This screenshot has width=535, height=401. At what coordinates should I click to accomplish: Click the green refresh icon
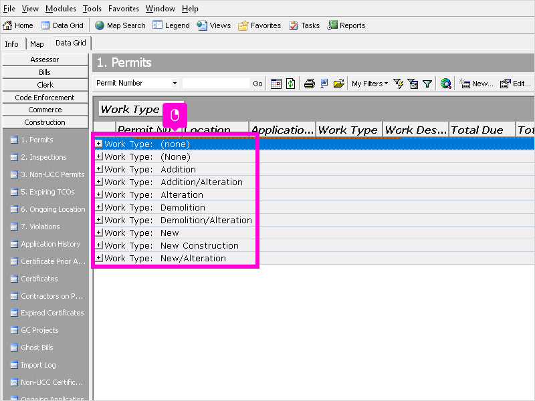(x=290, y=84)
